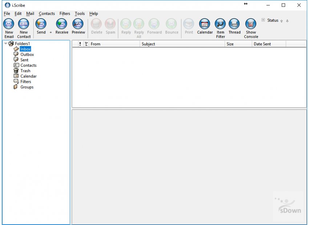Expand the Status panel plus box
This screenshot has width=309, height=225.
pos(263,20)
